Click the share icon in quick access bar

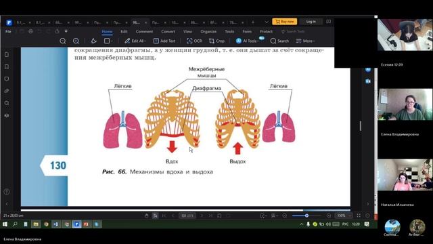(57, 31)
